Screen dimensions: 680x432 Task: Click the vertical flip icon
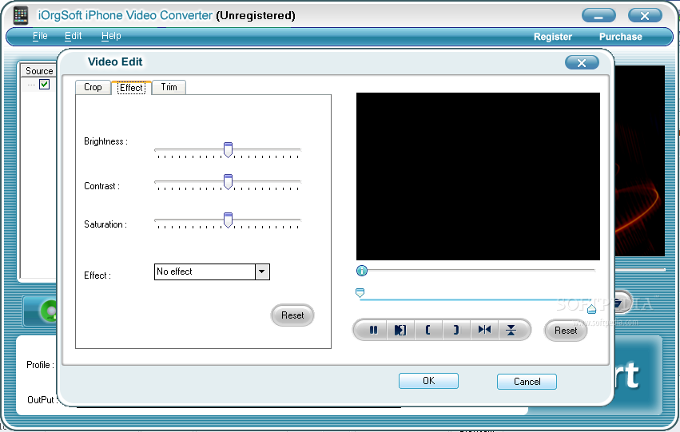(511, 330)
